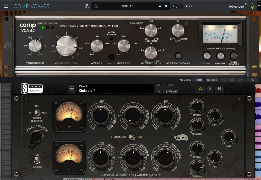Click the bottom channel Attack knob
Screen dimensions: 261x180
pyautogui.click(x=197, y=148)
